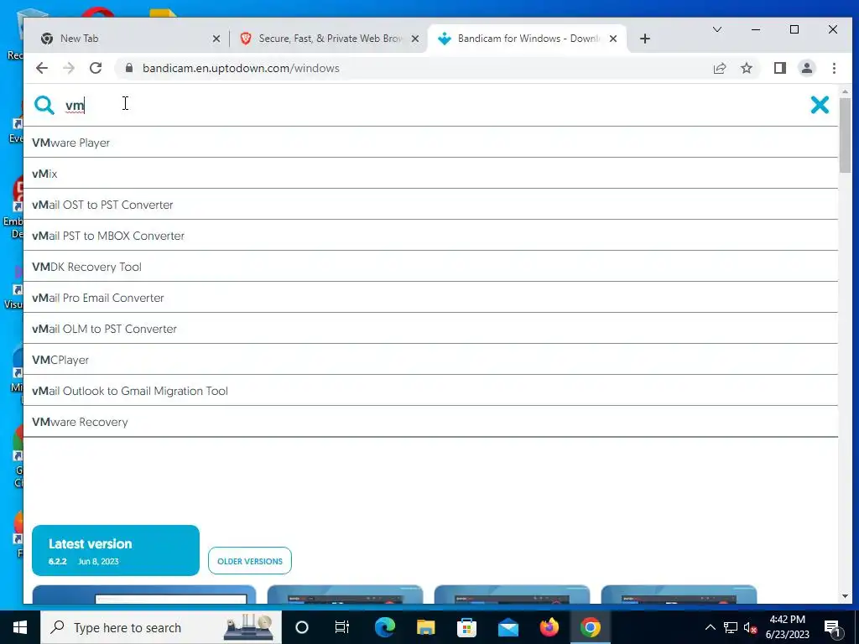Close the Bandicam tab
The image size is (859, 644).
tap(613, 39)
